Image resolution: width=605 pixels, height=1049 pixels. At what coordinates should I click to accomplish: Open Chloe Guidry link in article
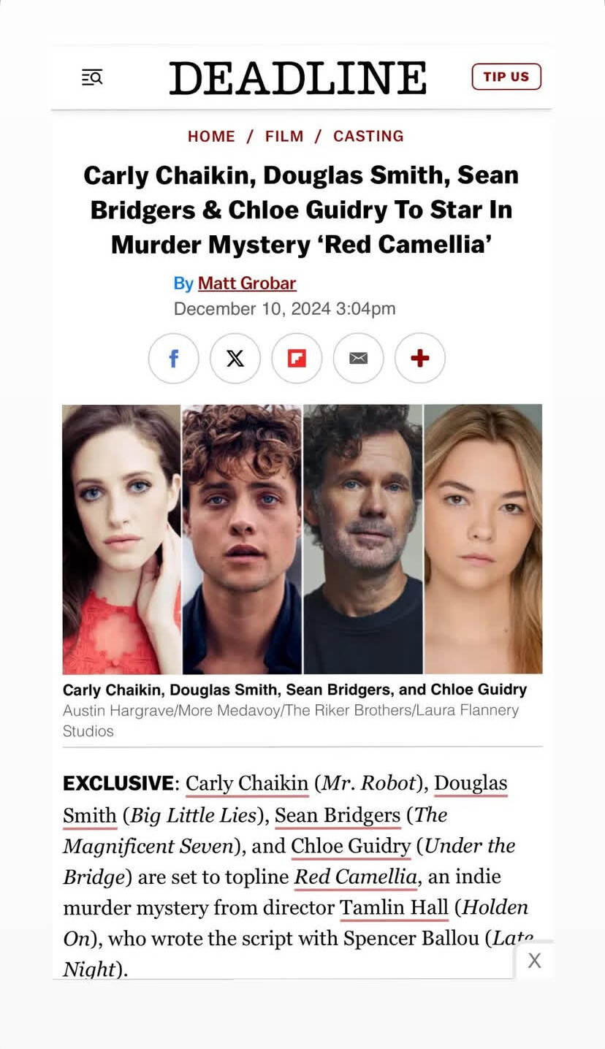[x=351, y=846]
